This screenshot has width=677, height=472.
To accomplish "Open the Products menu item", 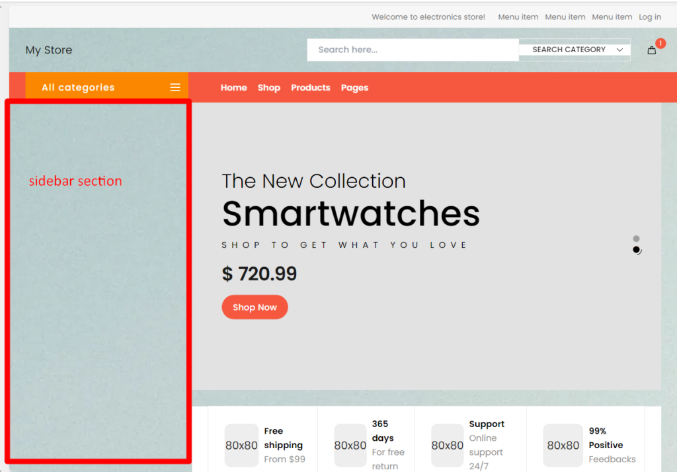I will click(311, 88).
